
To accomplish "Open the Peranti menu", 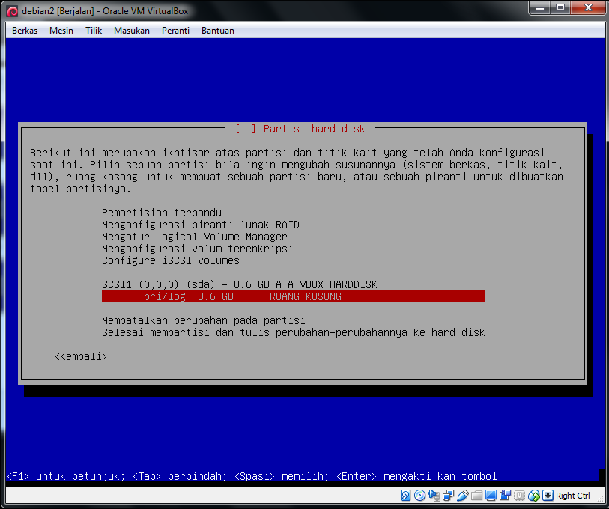I will [175, 31].
